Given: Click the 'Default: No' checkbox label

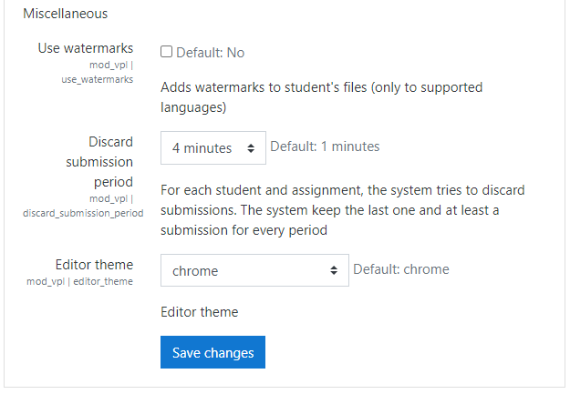Looking at the screenshot, I should click(x=210, y=53).
